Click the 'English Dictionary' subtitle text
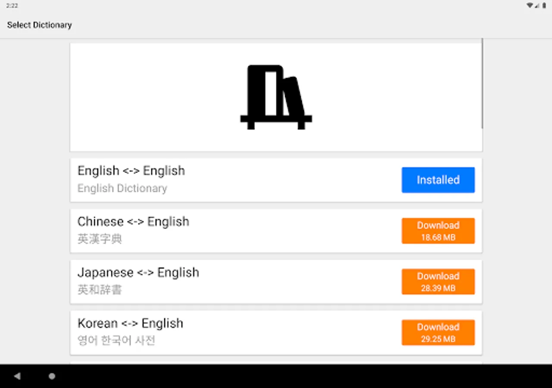Screen dimensions: 552x388 (122, 188)
